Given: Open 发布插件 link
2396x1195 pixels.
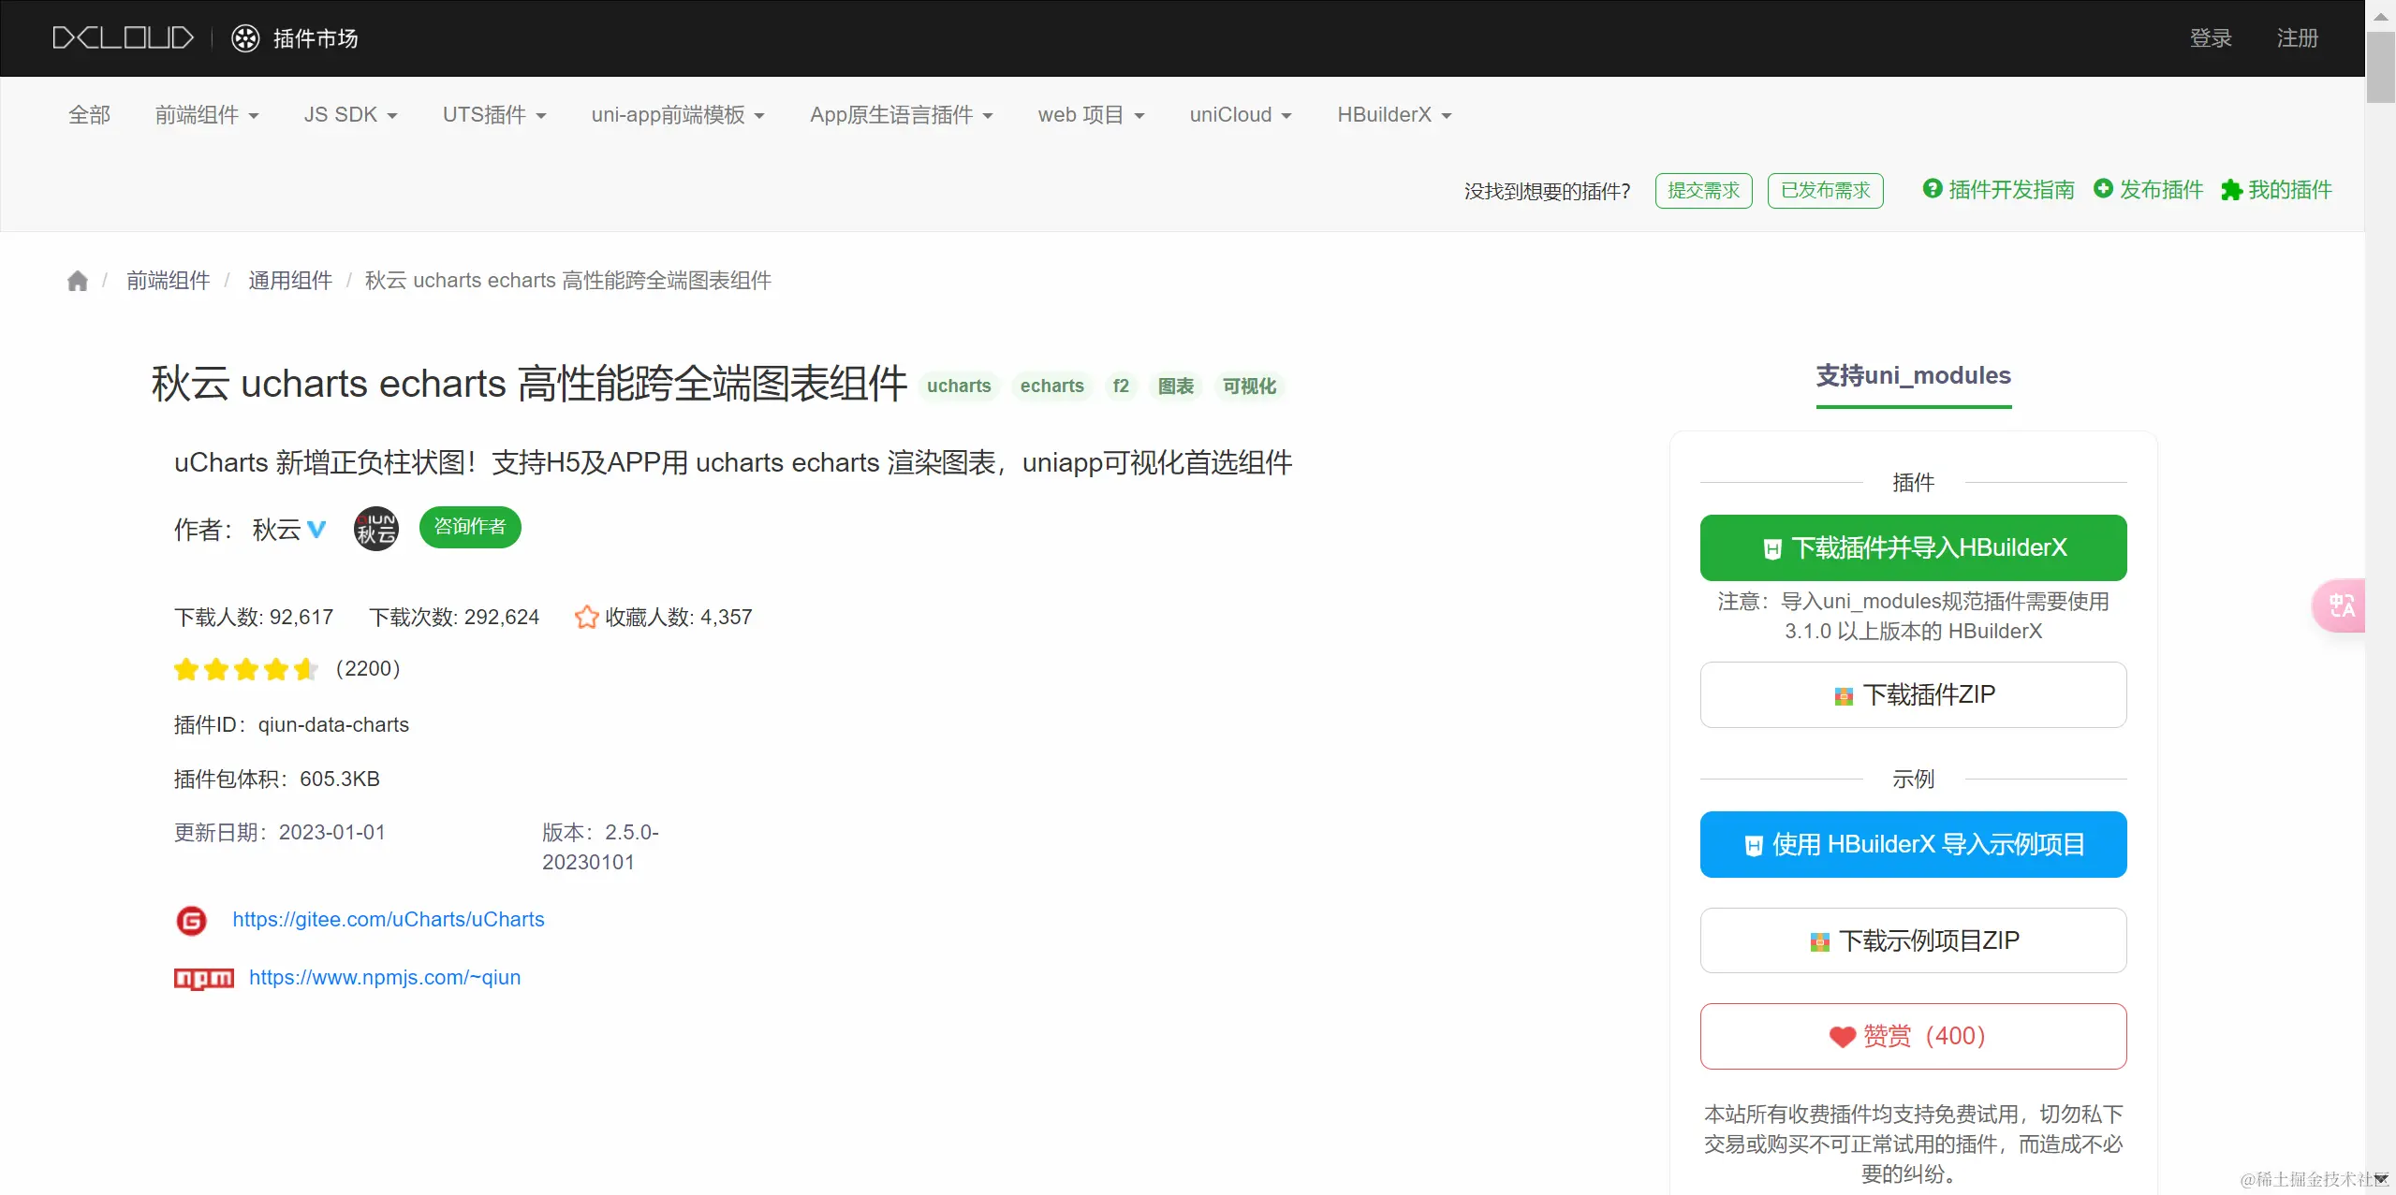Looking at the screenshot, I should [x=2161, y=190].
